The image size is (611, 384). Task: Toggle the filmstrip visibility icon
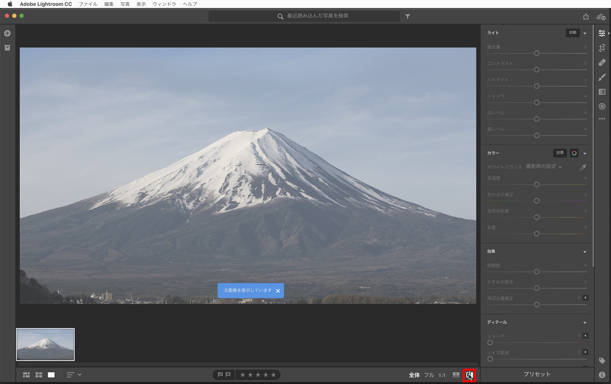click(x=456, y=375)
